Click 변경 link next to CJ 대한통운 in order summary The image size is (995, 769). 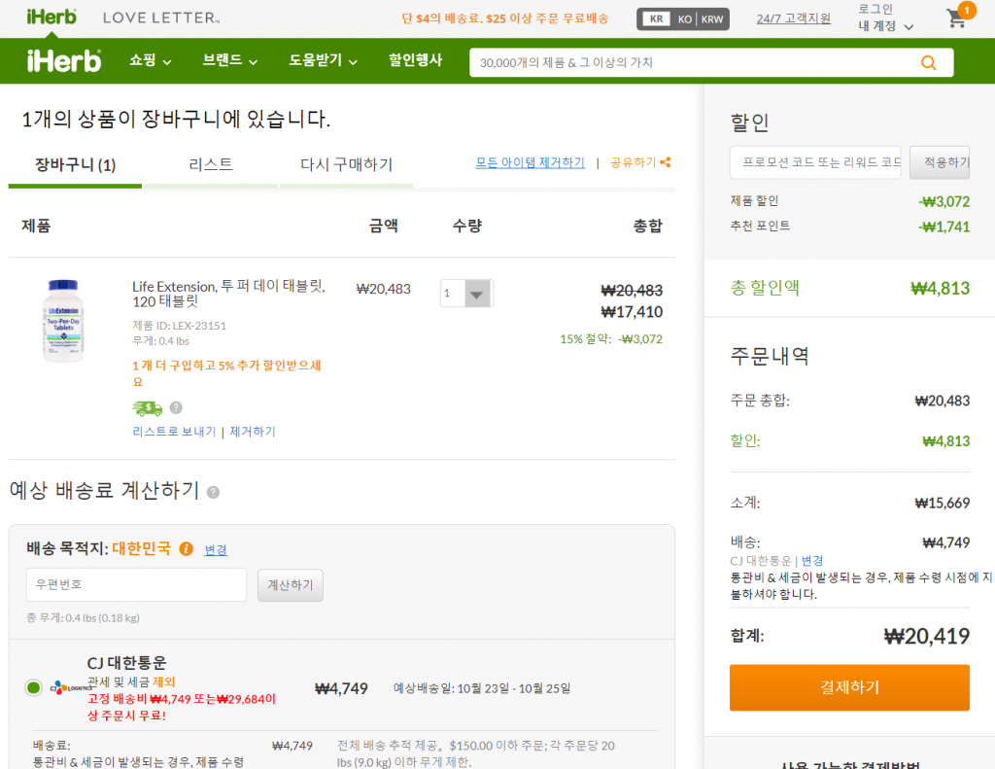(811, 561)
